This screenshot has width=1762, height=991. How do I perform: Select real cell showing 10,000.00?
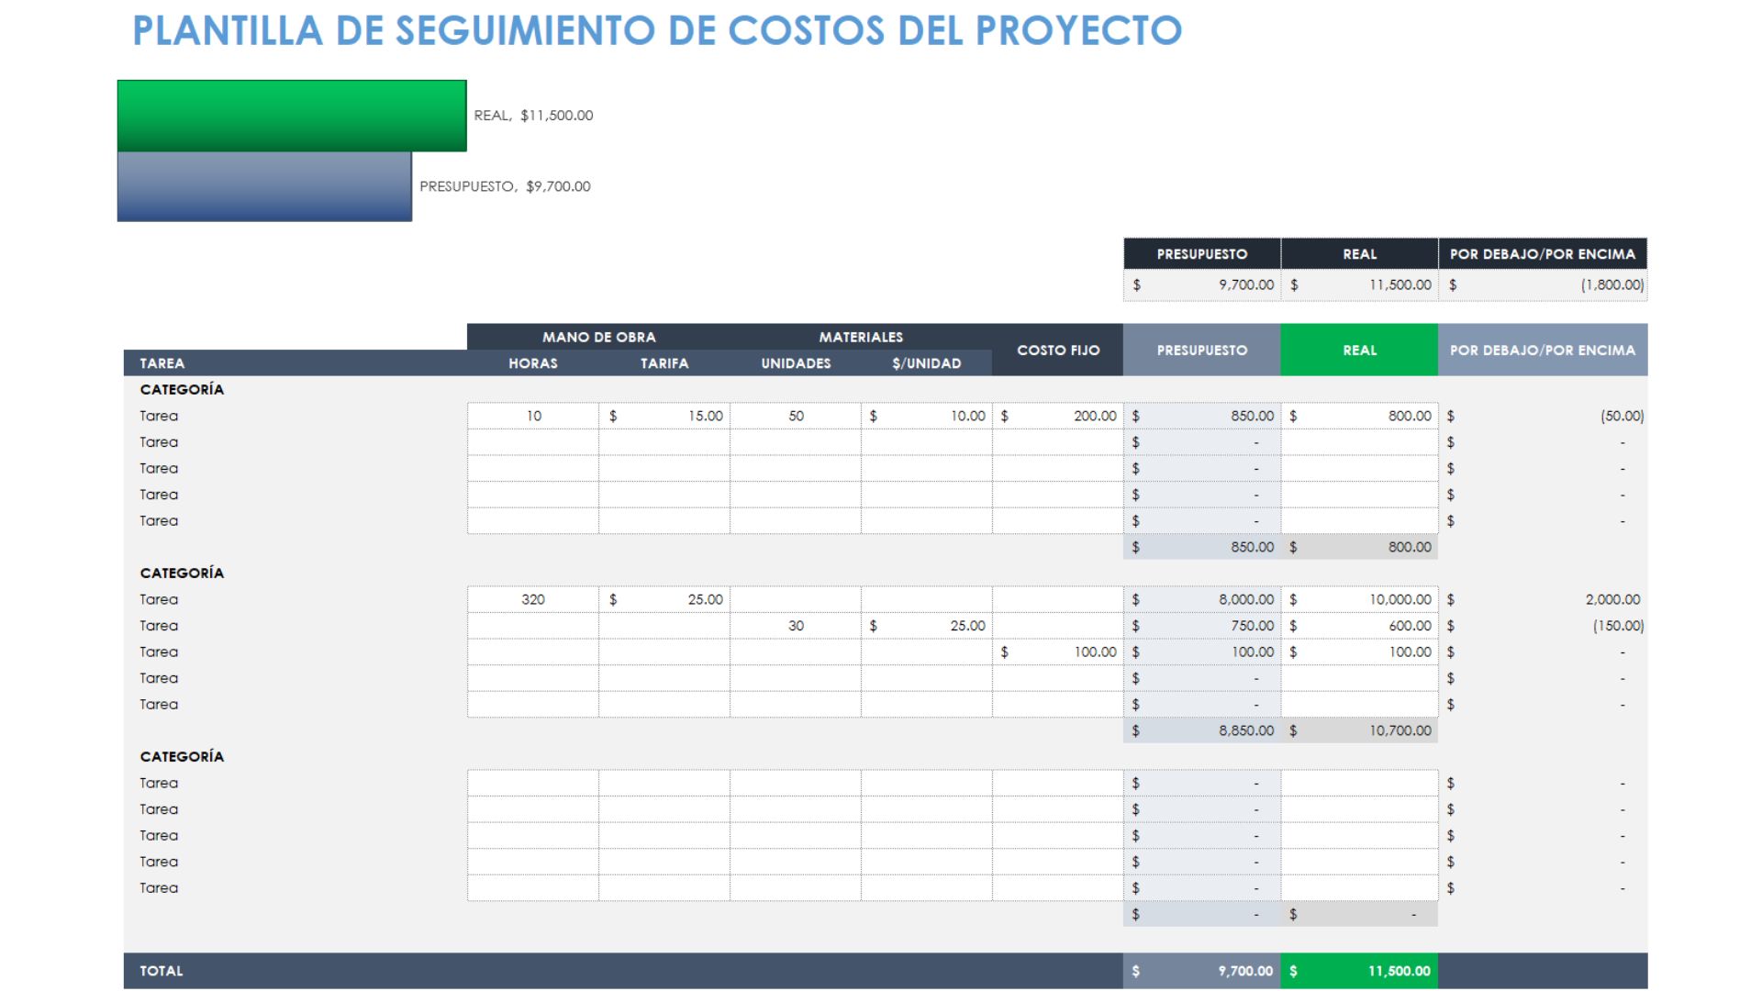[1359, 599]
